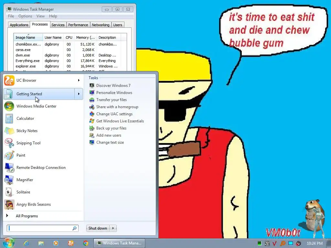Click the Change text size icon
The image size is (331, 248).
click(x=91, y=142)
